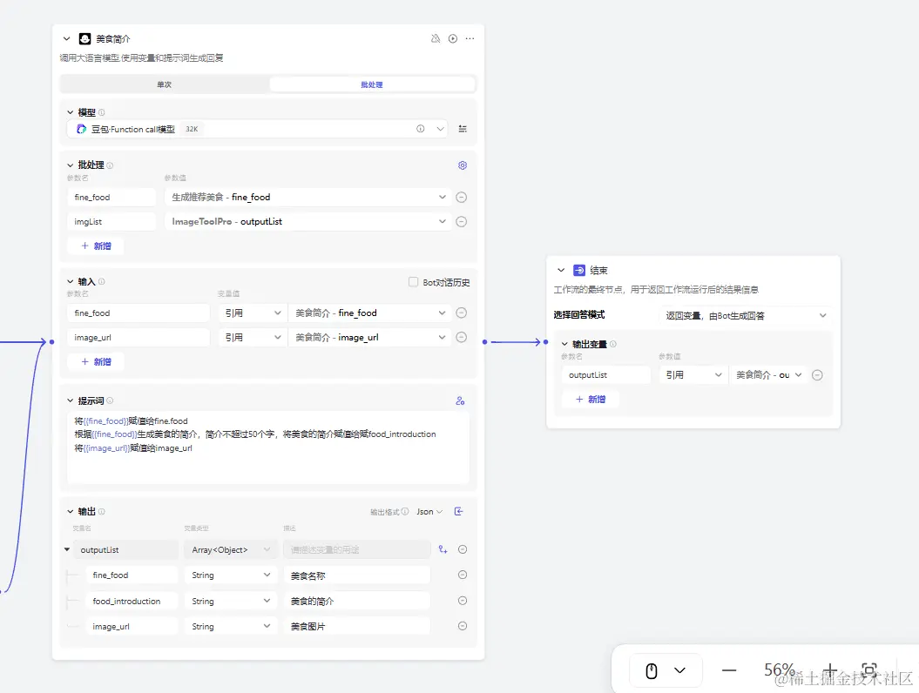Image resolution: width=919 pixels, height=693 pixels.
Task: Click the 美食简介 node avatar icon
Action: point(85,38)
